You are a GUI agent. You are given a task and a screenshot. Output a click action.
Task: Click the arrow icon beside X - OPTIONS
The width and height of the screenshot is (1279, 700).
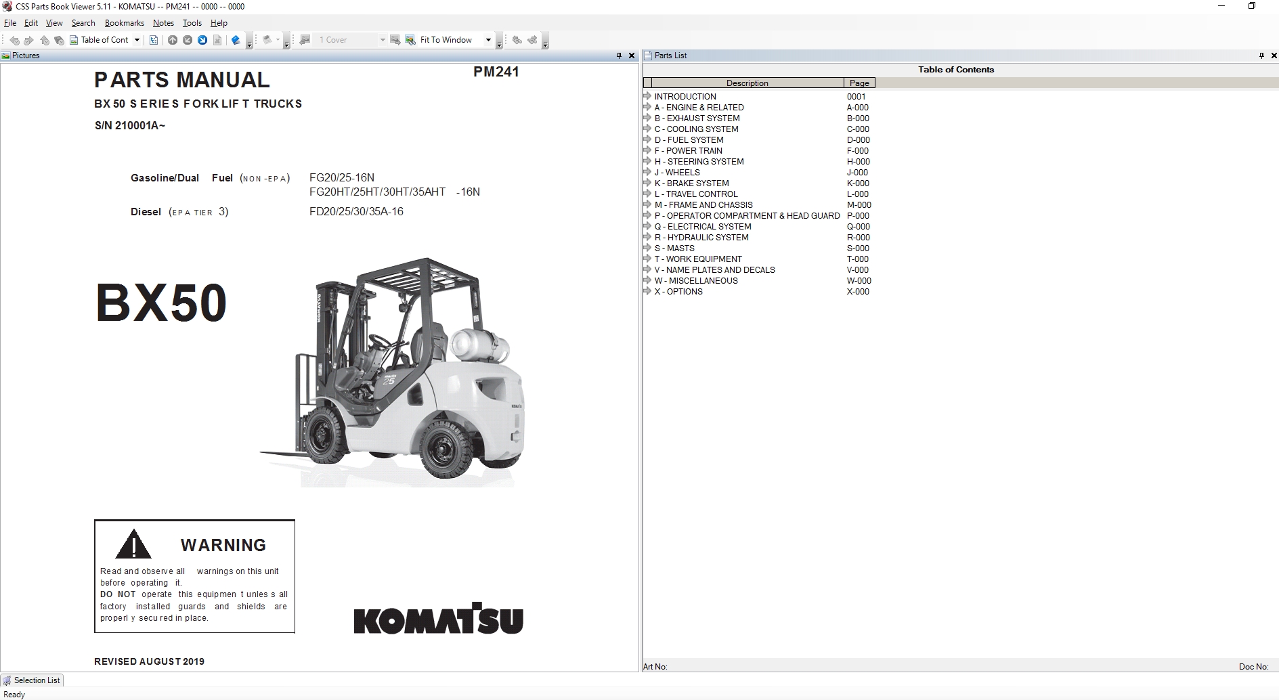[x=647, y=292]
